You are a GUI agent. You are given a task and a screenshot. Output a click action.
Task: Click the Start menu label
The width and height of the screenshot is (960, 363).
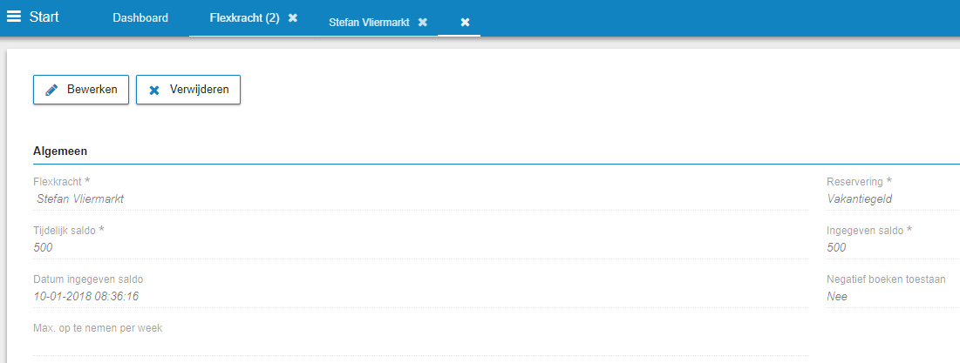(44, 17)
